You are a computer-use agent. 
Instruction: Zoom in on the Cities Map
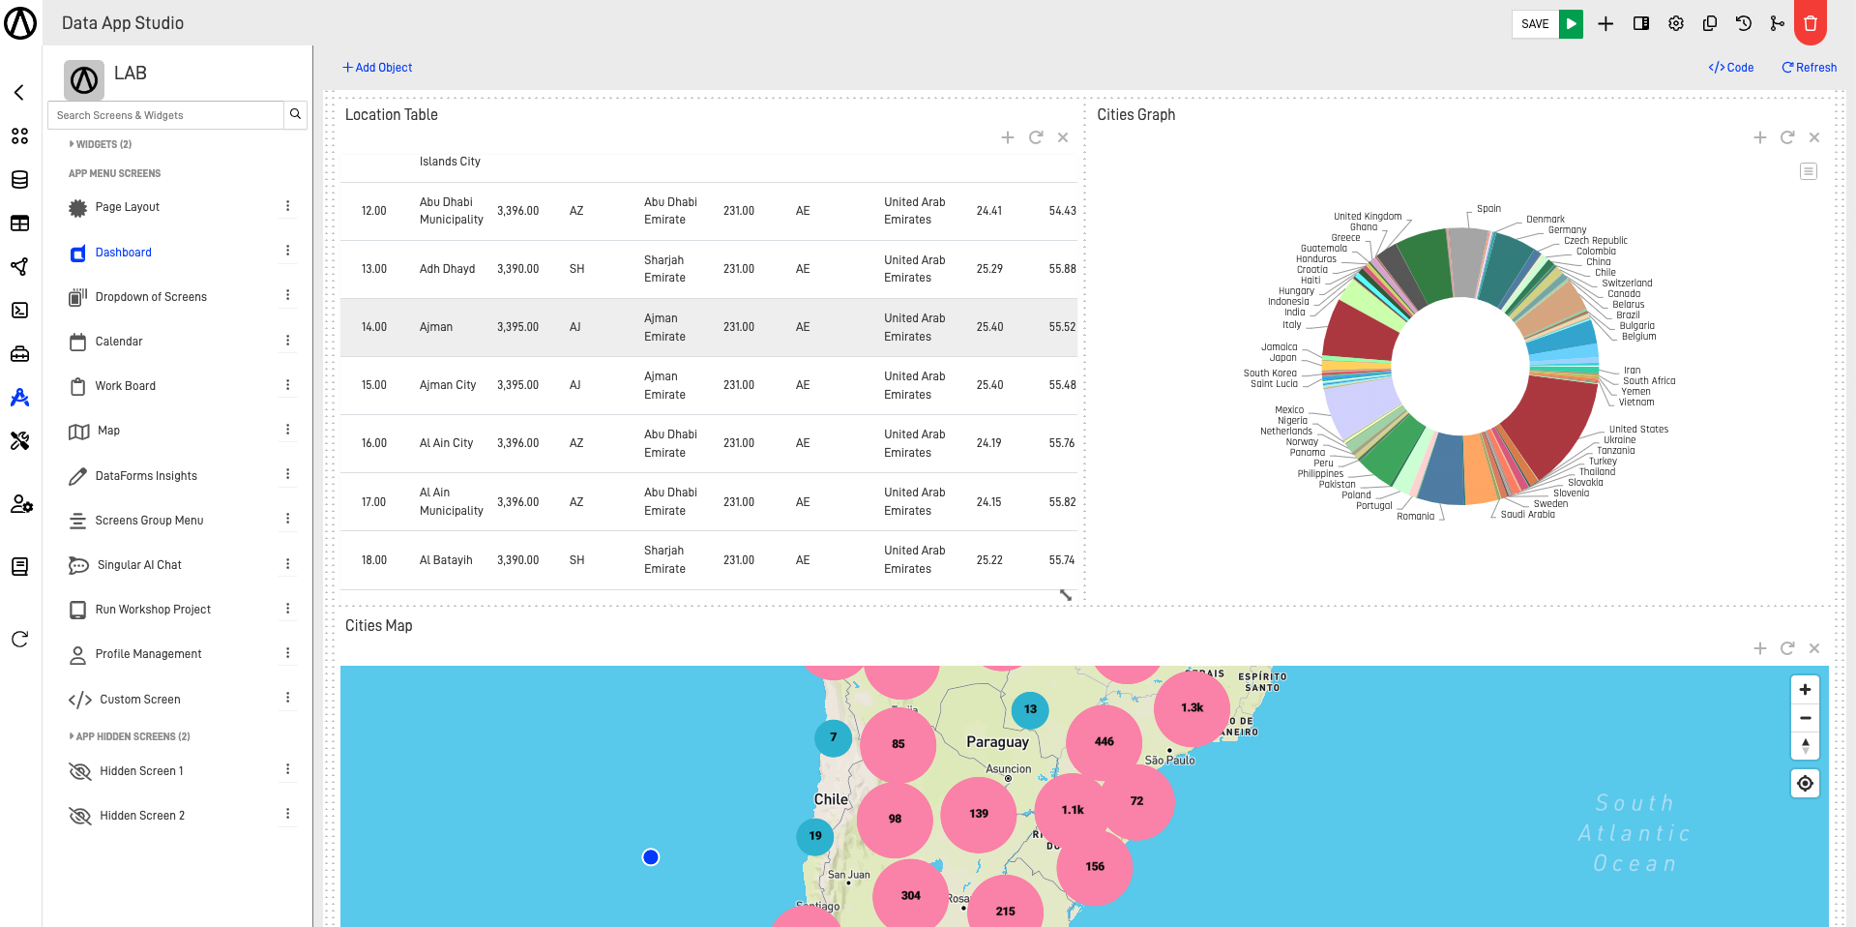(x=1805, y=690)
